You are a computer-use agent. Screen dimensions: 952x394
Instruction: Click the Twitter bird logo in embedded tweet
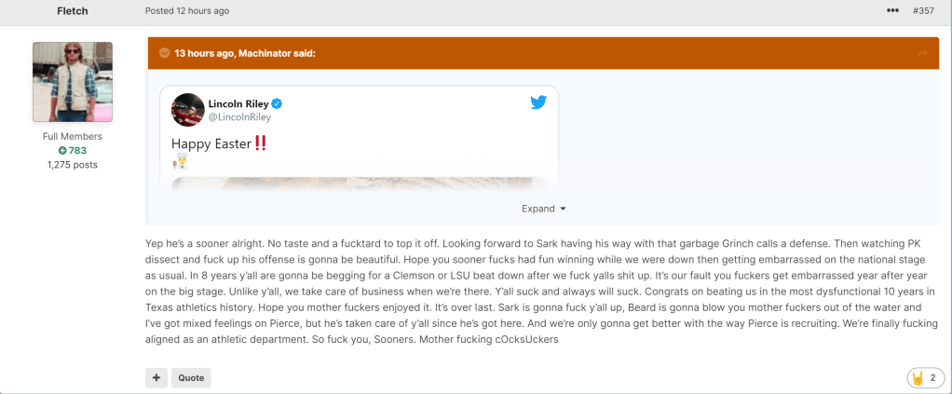pos(538,102)
